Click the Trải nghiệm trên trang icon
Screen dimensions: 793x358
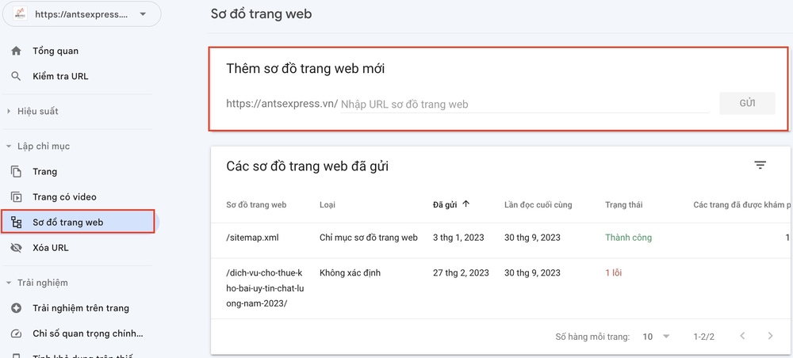(x=16, y=308)
